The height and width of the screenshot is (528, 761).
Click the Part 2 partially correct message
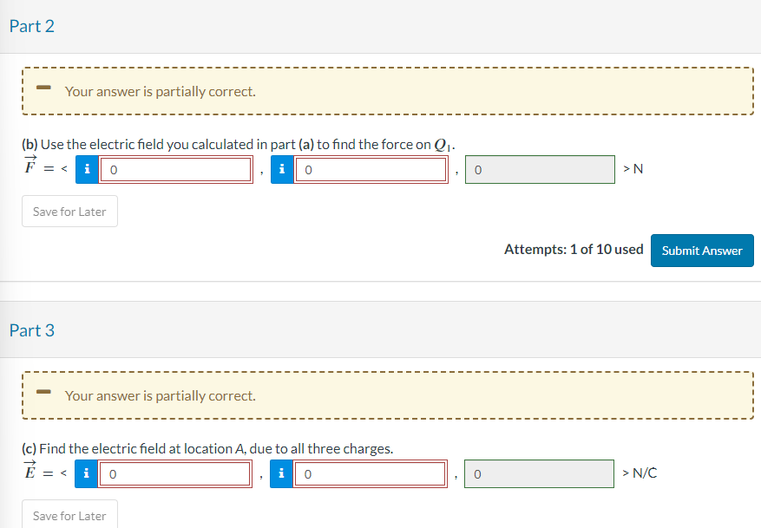coord(161,91)
